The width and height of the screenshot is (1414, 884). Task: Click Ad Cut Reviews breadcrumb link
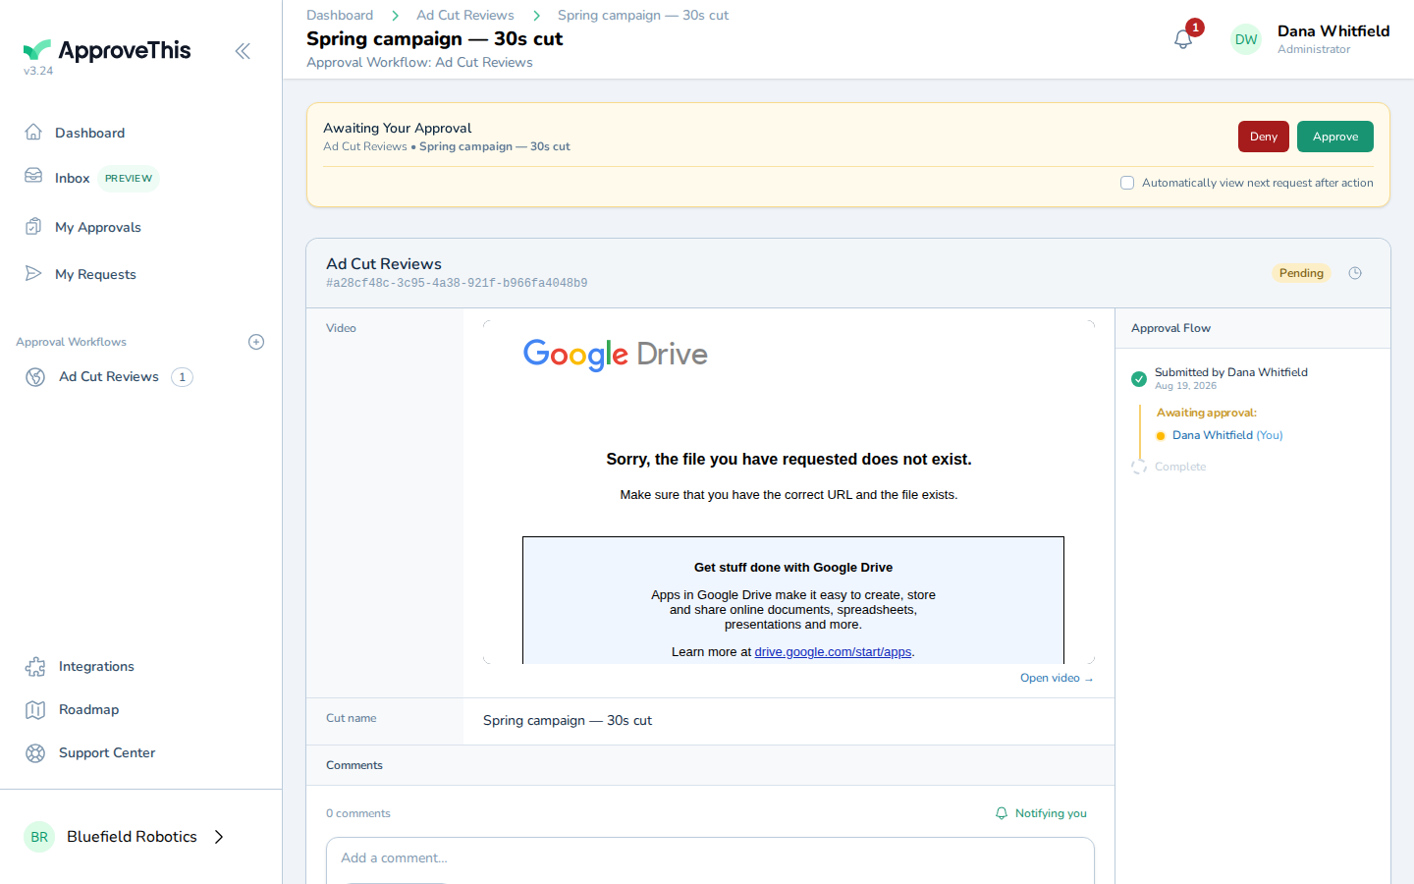(x=465, y=15)
